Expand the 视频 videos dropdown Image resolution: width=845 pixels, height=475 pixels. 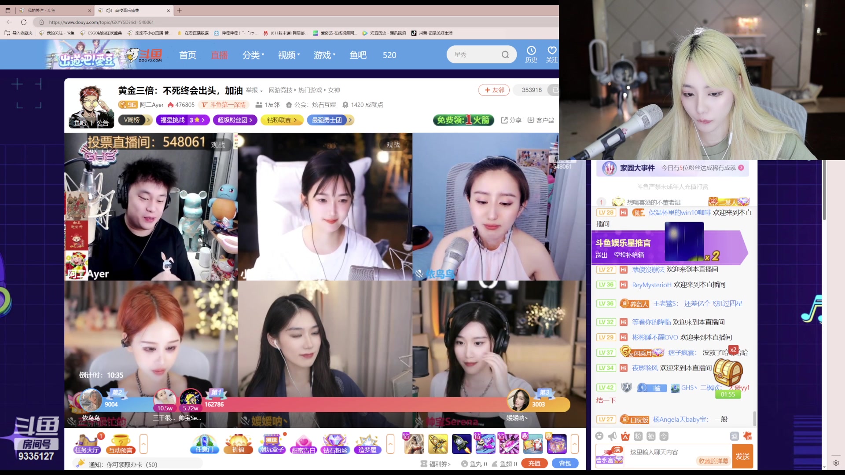tap(289, 55)
